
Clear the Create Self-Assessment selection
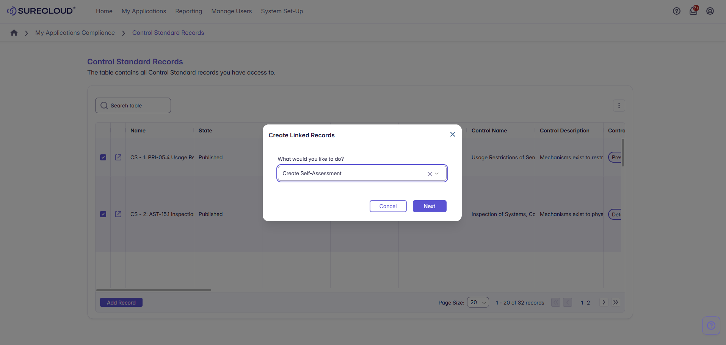[x=430, y=174]
